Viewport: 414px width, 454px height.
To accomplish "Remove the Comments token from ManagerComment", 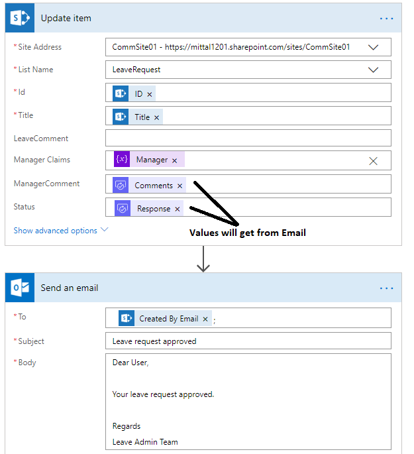I will (180, 186).
